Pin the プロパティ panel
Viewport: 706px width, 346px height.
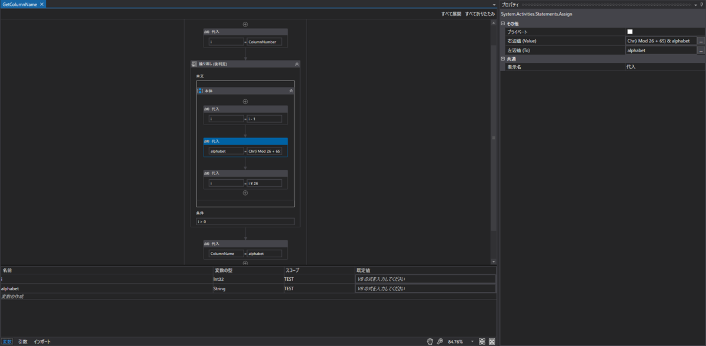click(x=702, y=4)
